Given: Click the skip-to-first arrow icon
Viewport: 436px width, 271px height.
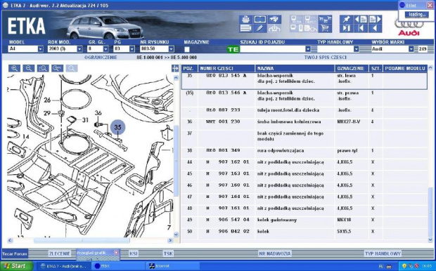Looking at the screenshot, I should (x=361, y=28).
